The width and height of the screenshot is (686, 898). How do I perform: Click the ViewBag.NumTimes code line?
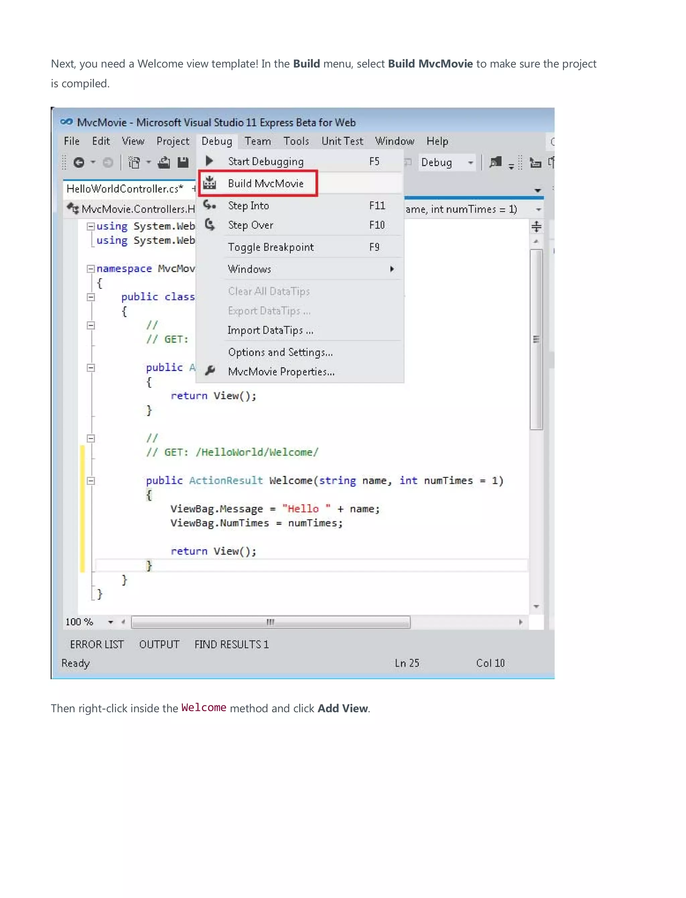257,523
